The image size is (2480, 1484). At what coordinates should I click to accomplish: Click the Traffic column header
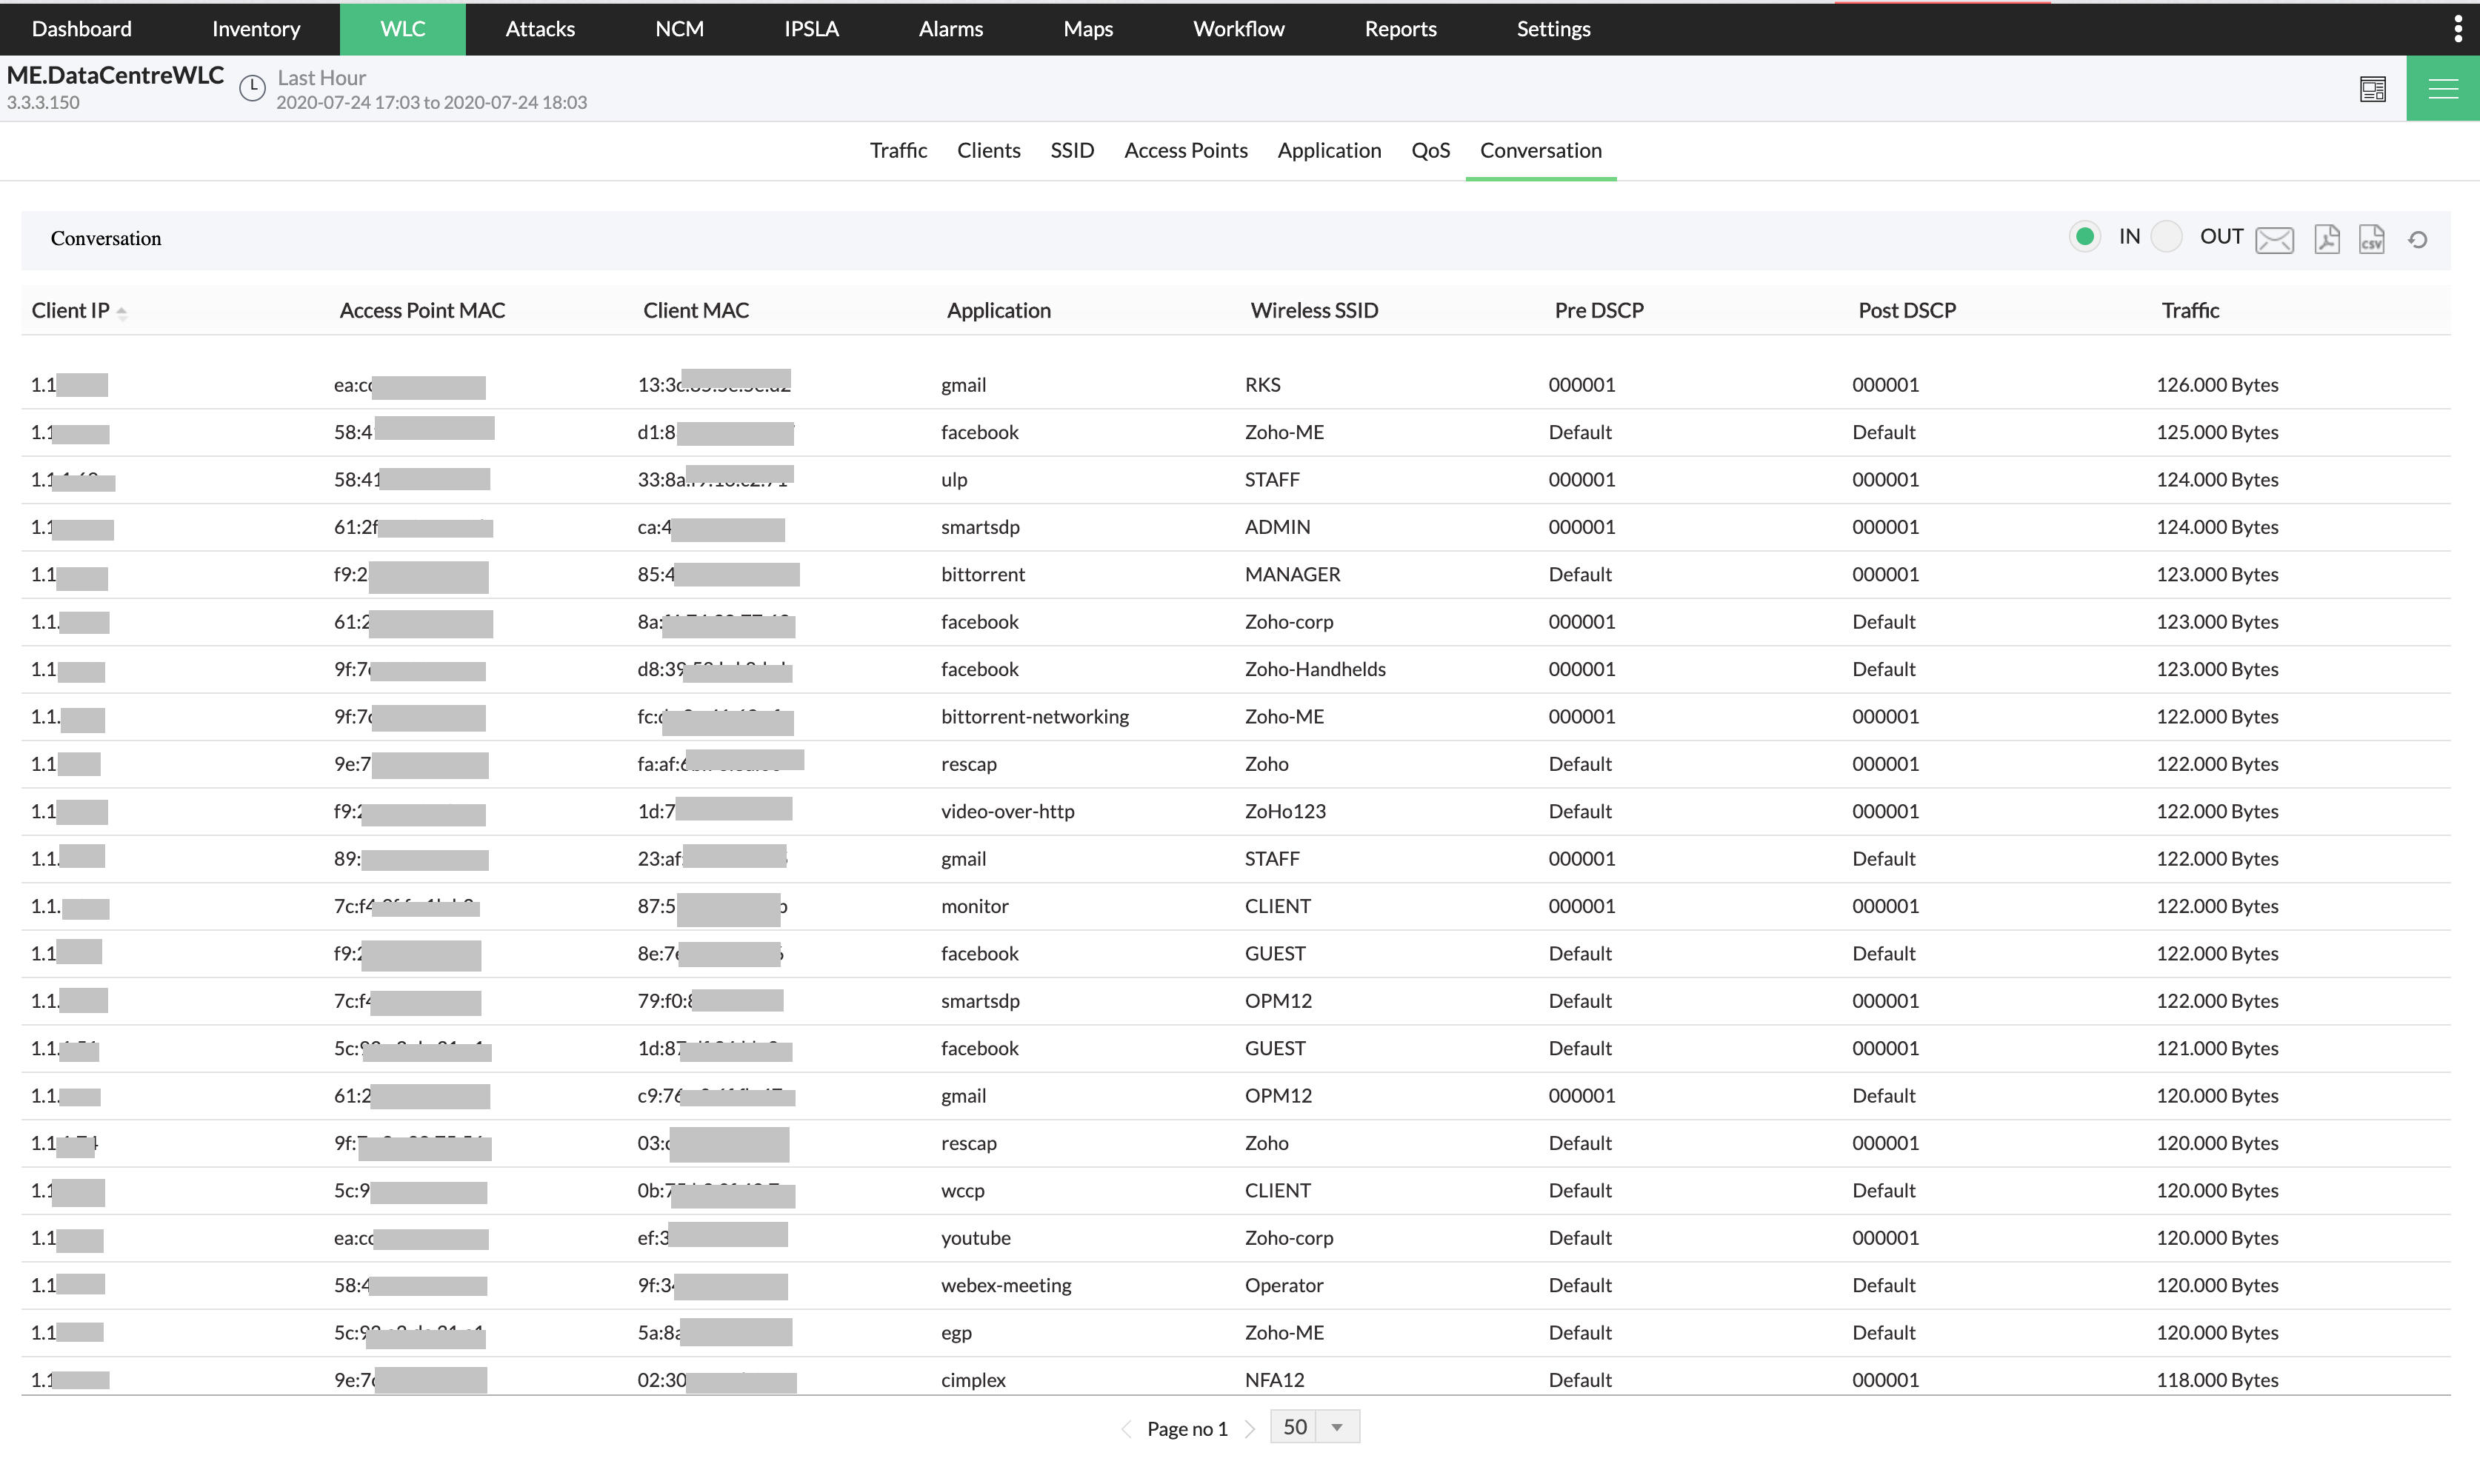click(2189, 310)
